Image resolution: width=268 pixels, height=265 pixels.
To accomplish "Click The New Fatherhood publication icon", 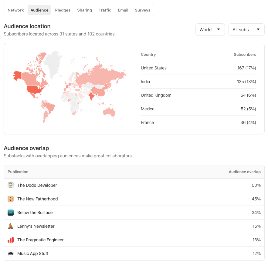I will [11, 199].
